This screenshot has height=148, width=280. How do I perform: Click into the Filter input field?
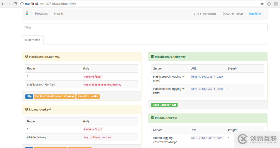144,27
